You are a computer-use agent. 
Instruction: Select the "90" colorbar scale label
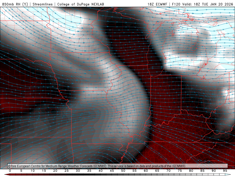[214, 171]
